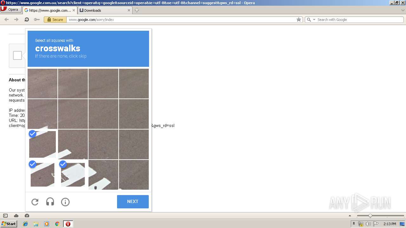Open Windows Explorer folder from taskbar

pyautogui.click(x=36, y=224)
